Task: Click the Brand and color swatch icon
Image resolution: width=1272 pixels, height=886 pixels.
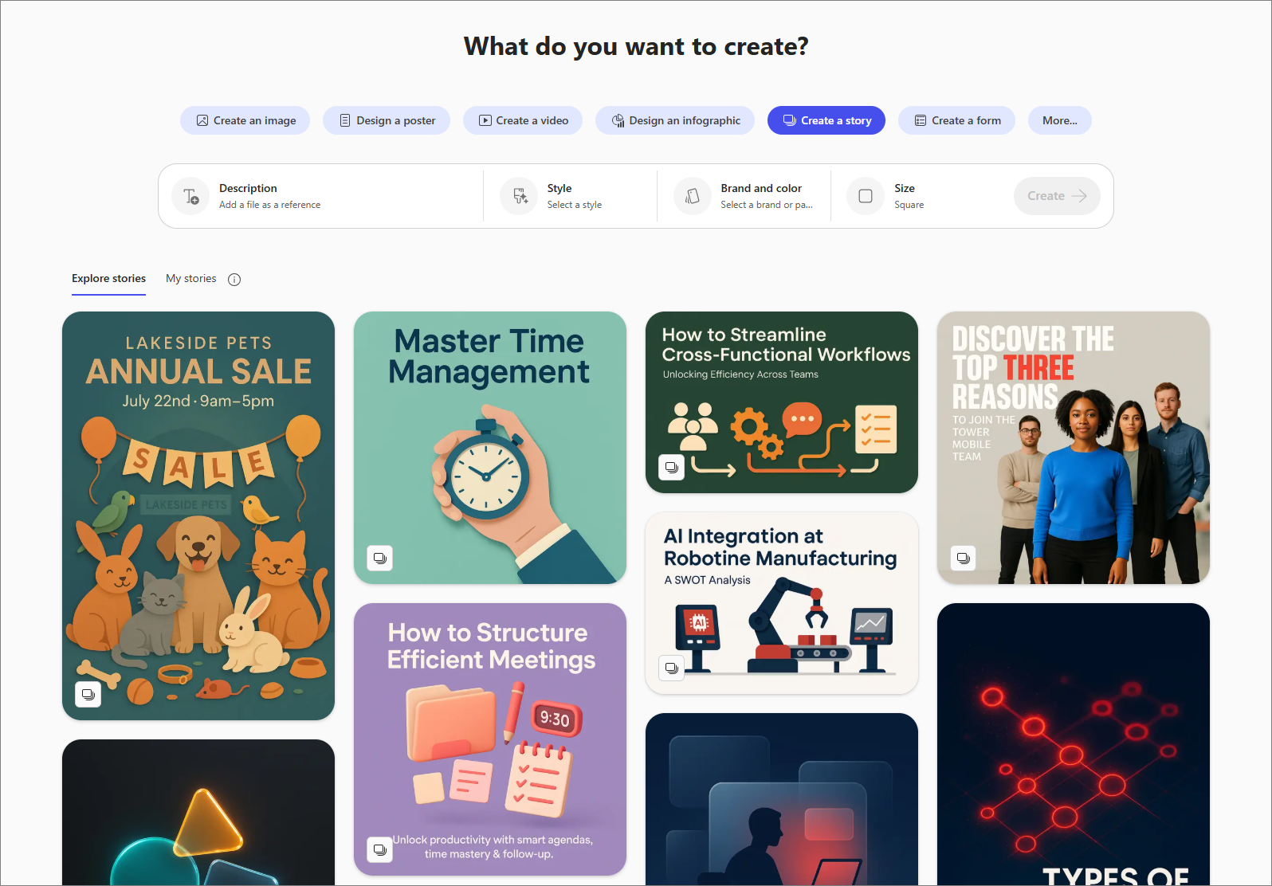Action: tap(693, 196)
